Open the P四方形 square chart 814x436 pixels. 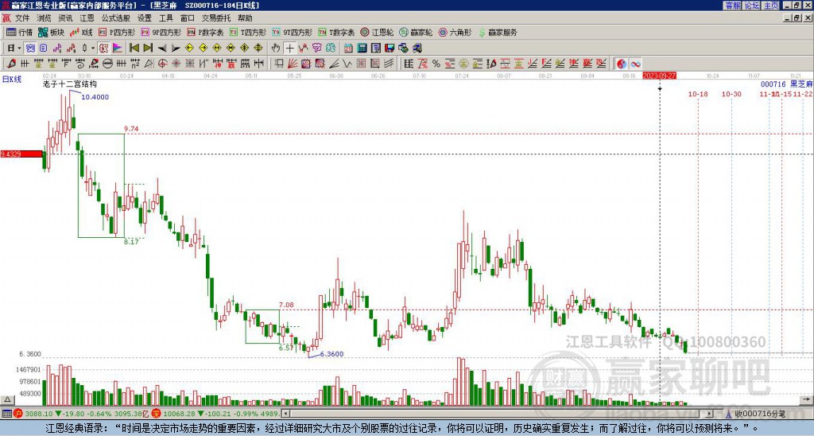pyautogui.click(x=117, y=32)
